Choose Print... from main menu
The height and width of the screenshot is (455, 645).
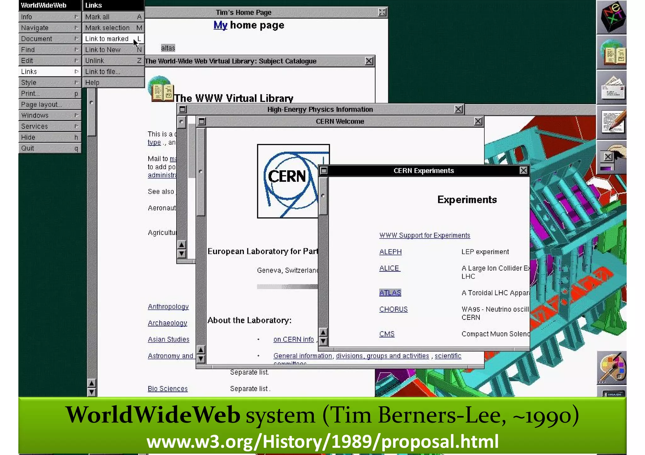pos(50,93)
